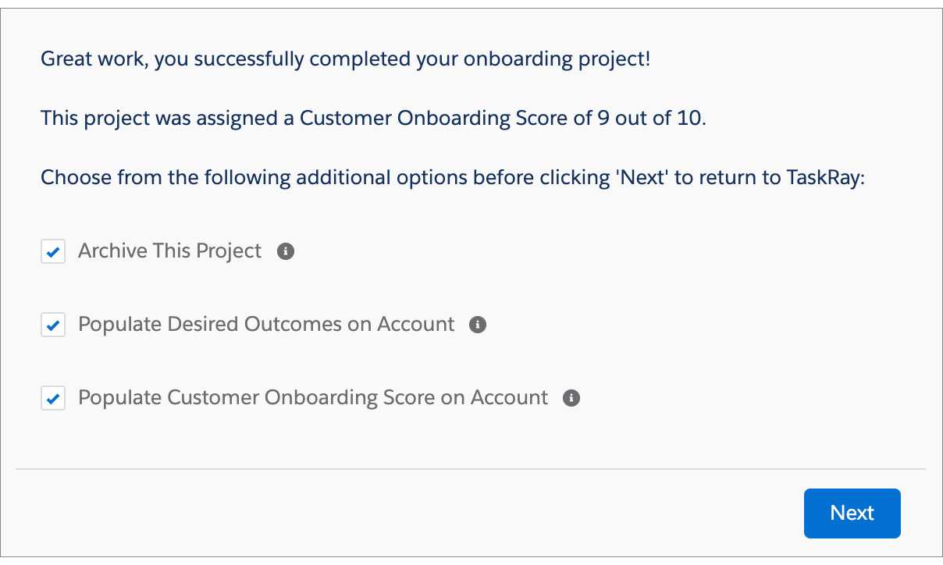
Task: Click the horizontal divider above the Next button
Action: coord(471,469)
